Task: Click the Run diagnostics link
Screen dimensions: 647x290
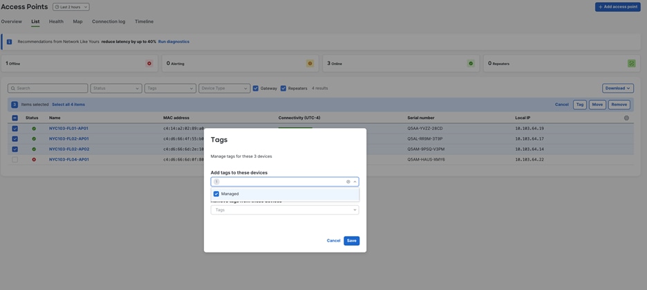Action: pos(174,42)
